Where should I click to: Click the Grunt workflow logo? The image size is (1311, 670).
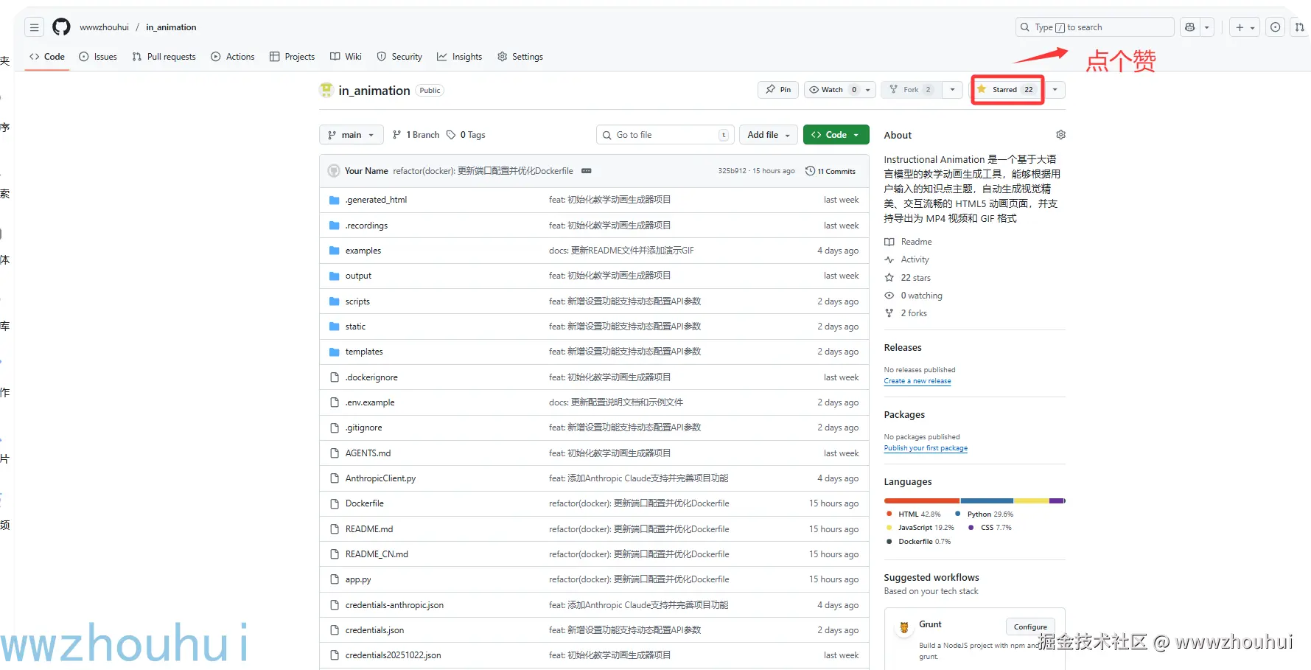click(x=904, y=628)
